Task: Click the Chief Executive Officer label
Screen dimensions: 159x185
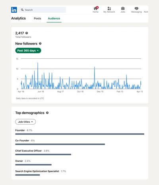Action: [29, 151]
